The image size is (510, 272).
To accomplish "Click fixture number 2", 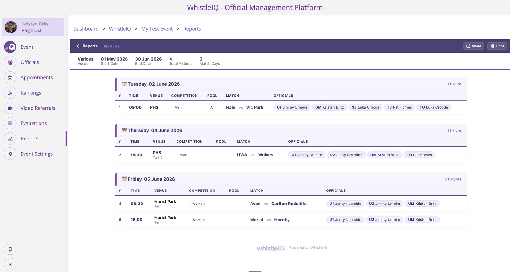I will point(120,155).
